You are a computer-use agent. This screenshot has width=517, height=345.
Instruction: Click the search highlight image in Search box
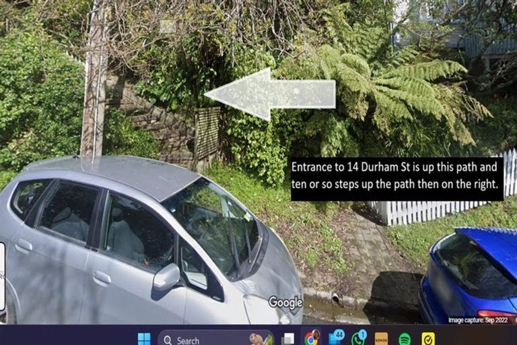pos(261,339)
